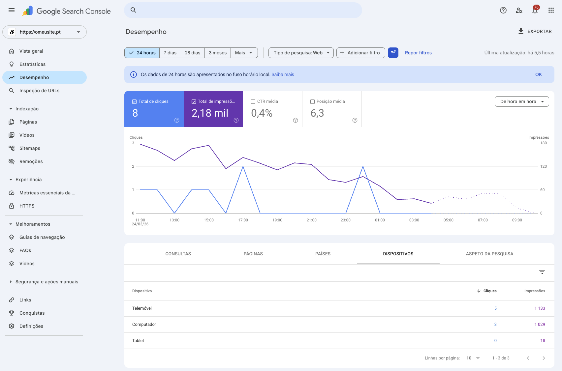
Task: Open Conquistas in sidebar
Action: (45, 313)
